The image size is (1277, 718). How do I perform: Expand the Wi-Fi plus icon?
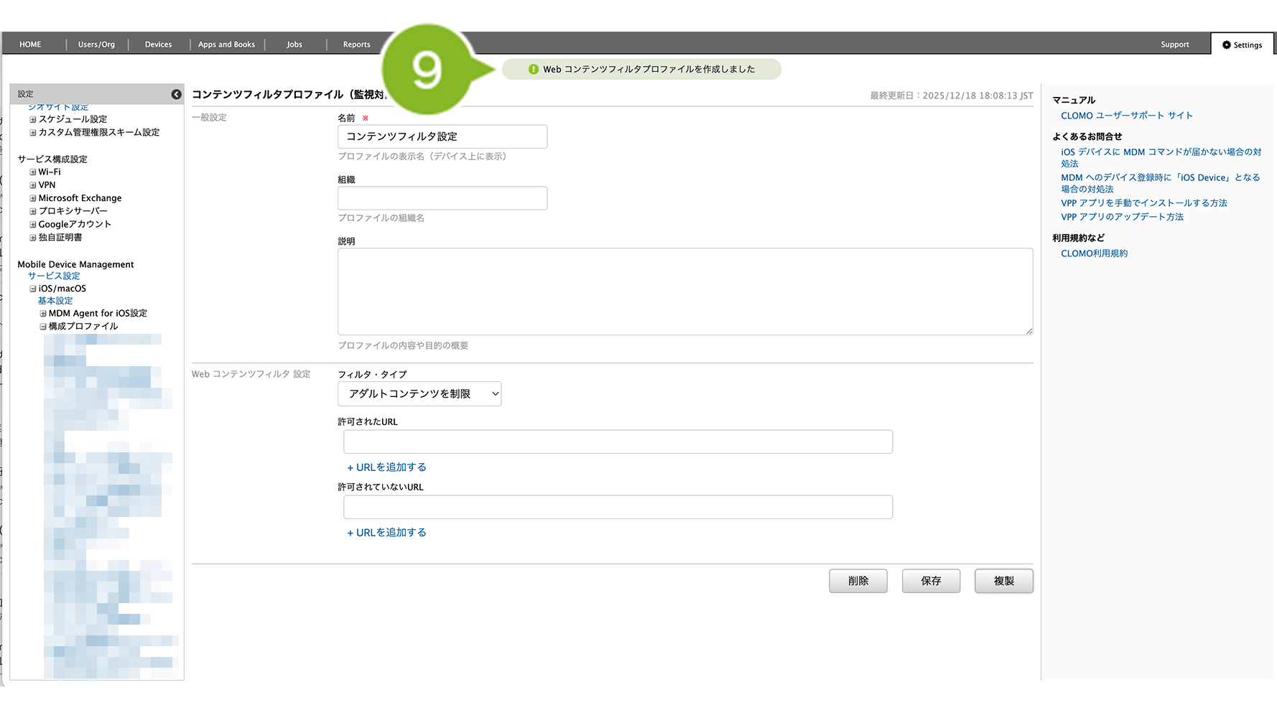pyautogui.click(x=32, y=172)
